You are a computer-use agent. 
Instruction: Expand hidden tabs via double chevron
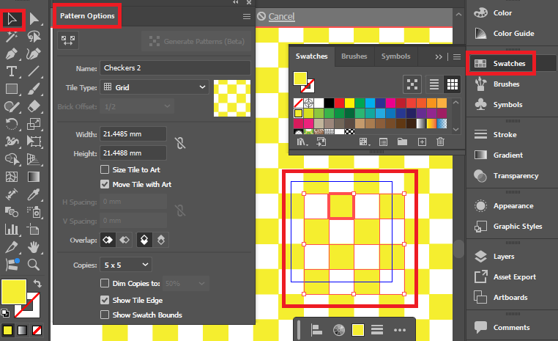pos(439,56)
